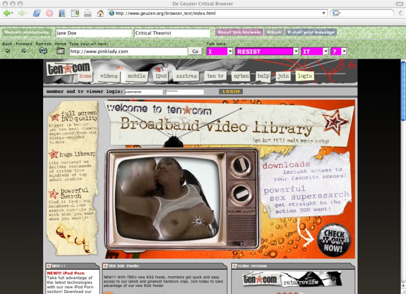Viewport: 406px width, 294px height.
Task: Click the yellow 'login' tab in the navigation
Action: coord(305,76)
